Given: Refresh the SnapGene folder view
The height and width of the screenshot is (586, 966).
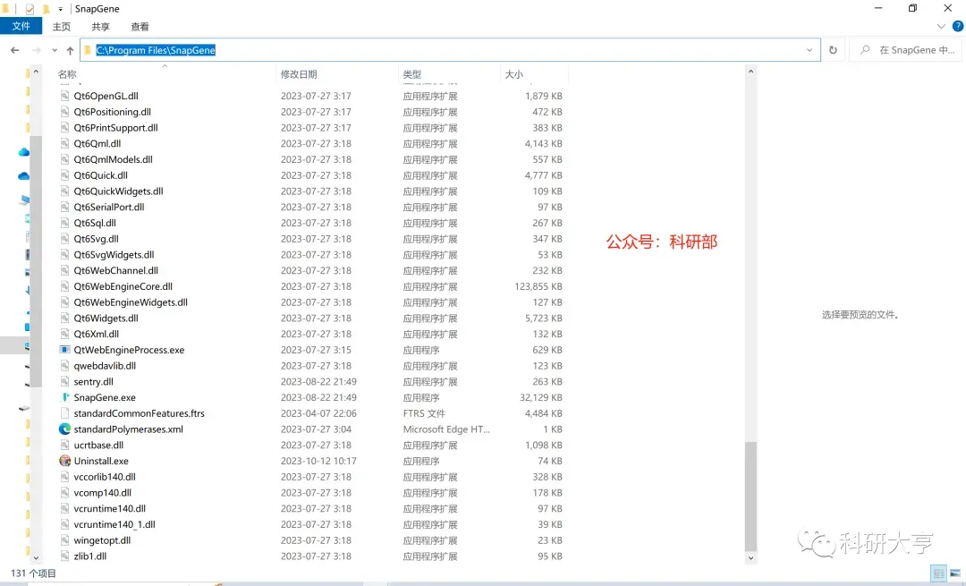Looking at the screenshot, I should 833,50.
